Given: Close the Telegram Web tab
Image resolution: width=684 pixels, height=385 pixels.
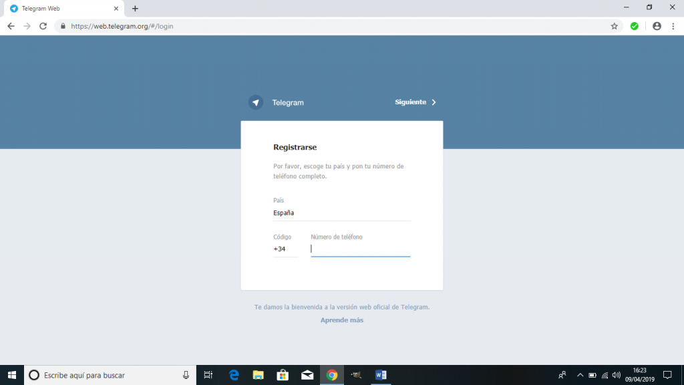Looking at the screenshot, I should click(x=116, y=8).
